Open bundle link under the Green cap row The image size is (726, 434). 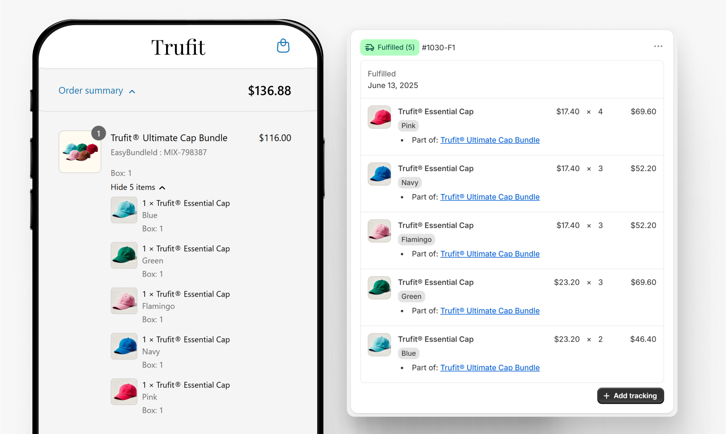(490, 311)
